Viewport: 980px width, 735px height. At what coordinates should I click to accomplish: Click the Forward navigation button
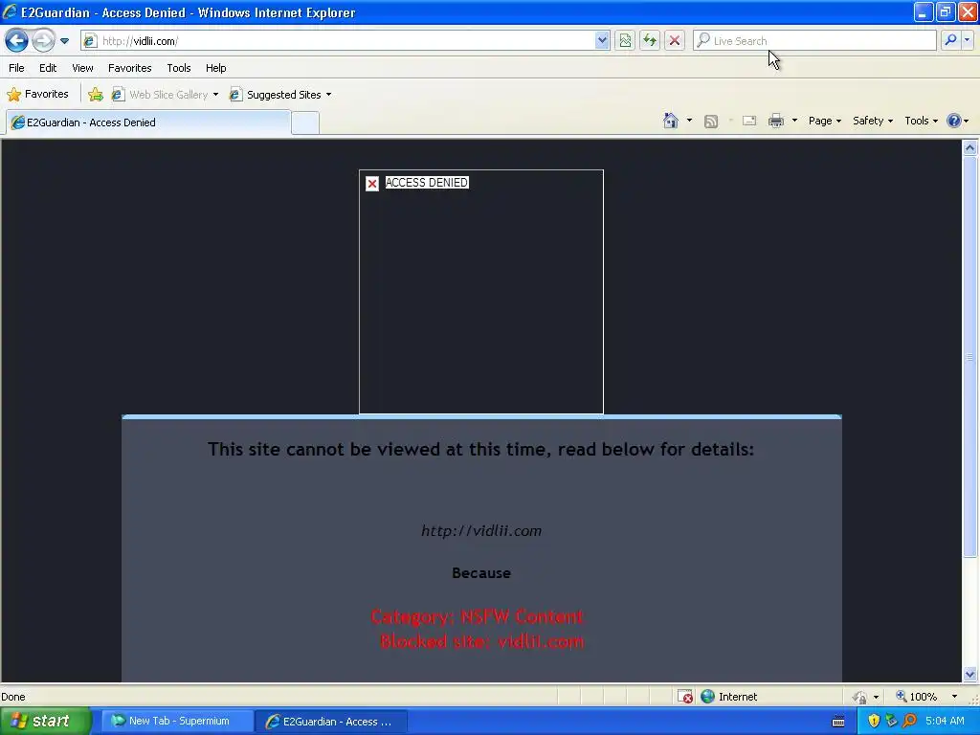click(x=43, y=41)
